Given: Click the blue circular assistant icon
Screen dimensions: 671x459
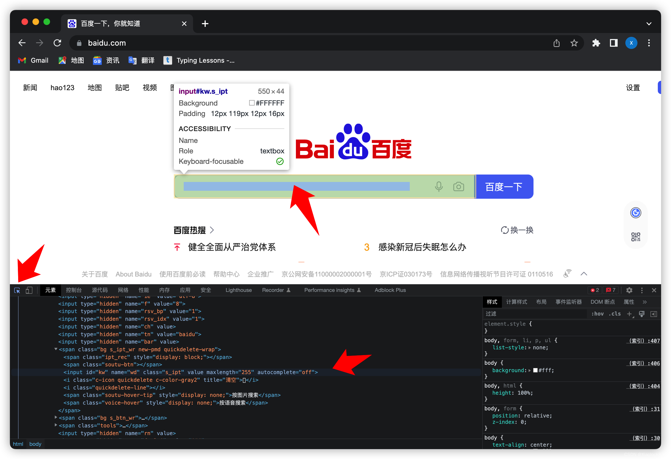Looking at the screenshot, I should click(x=636, y=213).
